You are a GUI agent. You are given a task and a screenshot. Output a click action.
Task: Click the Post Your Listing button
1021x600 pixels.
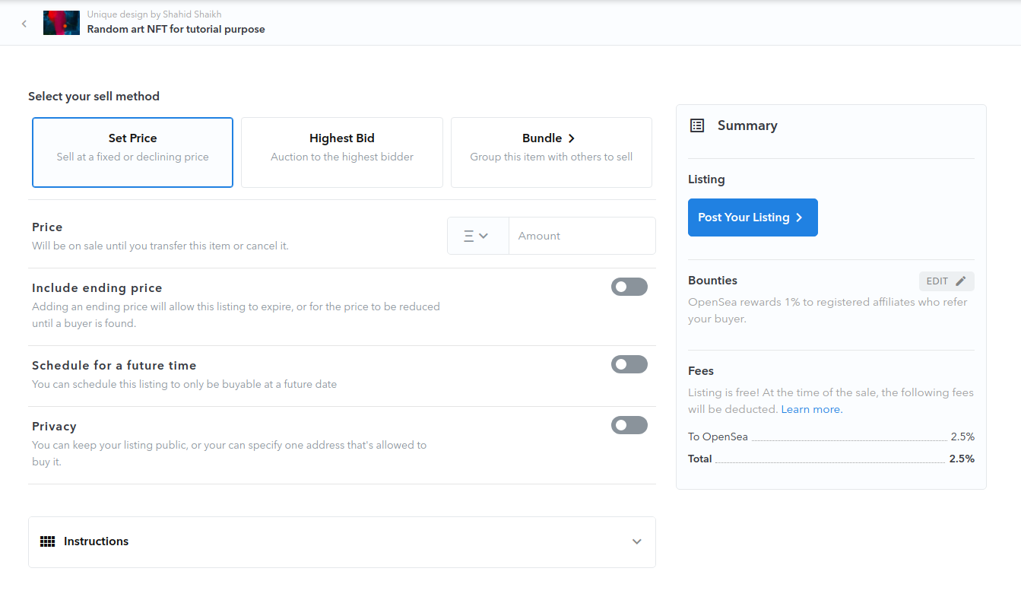753,217
